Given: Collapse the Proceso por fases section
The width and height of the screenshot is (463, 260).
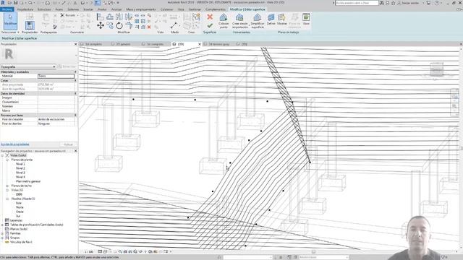Looking at the screenshot, I should click(x=75, y=116).
